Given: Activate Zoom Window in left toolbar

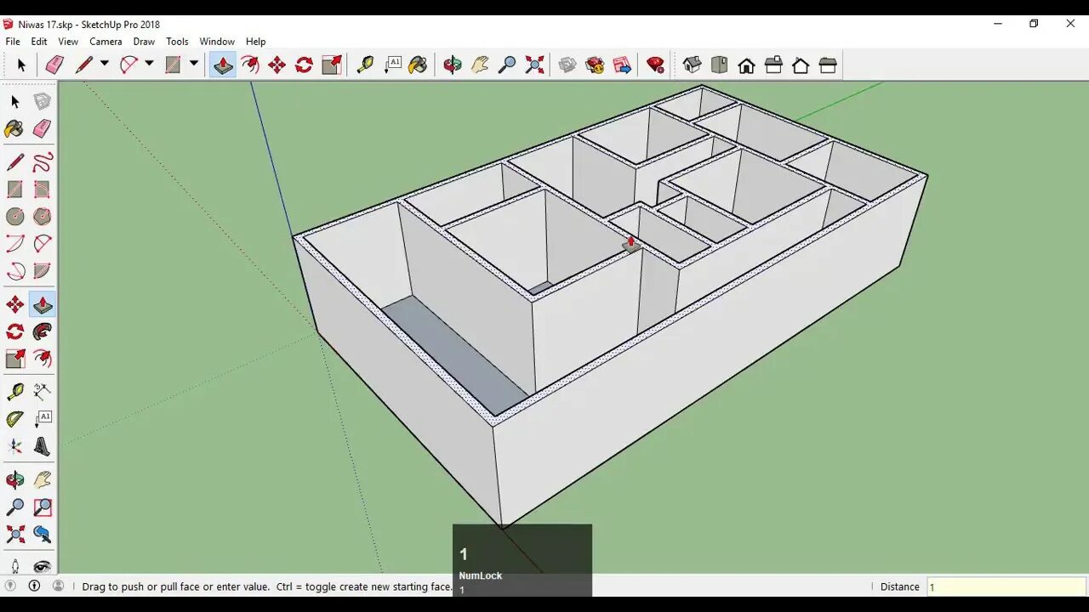Looking at the screenshot, I should coord(42,507).
